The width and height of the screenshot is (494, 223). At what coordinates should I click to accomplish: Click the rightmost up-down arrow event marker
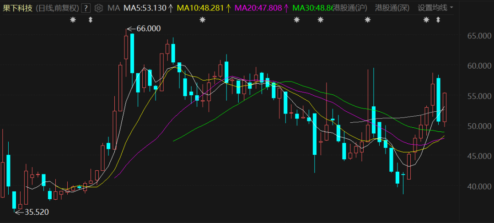[438, 20]
